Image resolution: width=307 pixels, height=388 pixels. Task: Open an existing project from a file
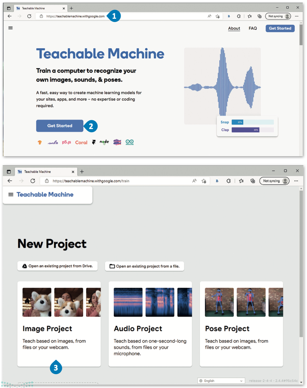(x=145, y=266)
